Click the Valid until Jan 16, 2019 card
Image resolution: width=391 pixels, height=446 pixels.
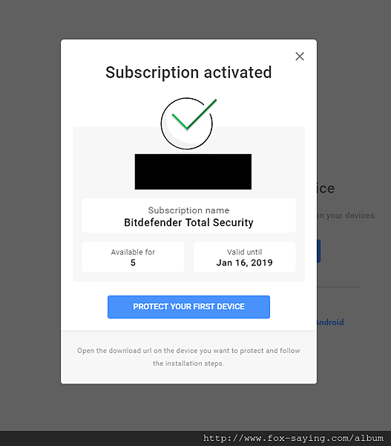pyautogui.click(x=245, y=257)
